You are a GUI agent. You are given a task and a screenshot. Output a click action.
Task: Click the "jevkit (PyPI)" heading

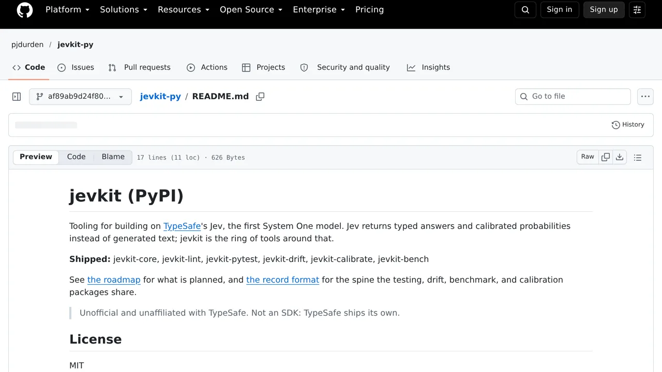[x=126, y=196]
